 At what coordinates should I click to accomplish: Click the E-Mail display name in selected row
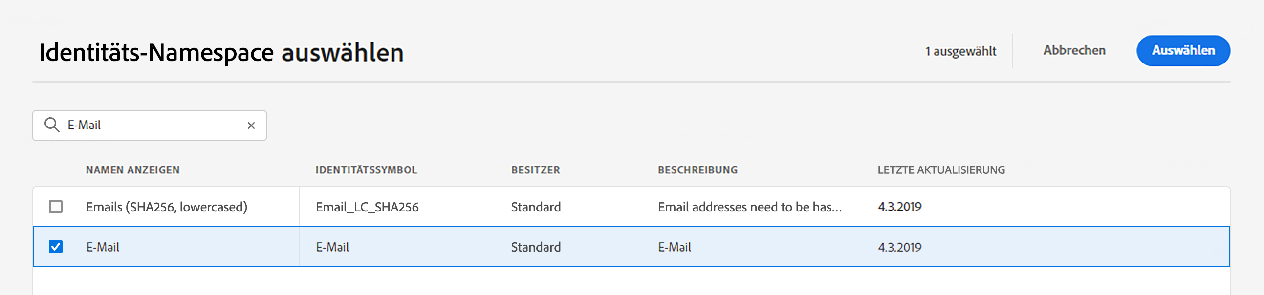coord(103,247)
